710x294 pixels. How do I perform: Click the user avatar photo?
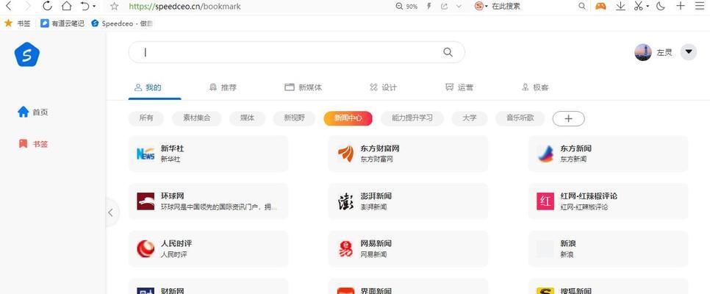tap(643, 52)
